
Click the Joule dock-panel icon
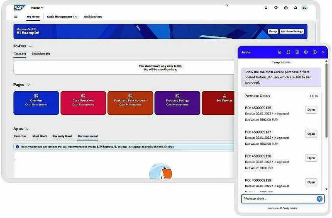tap(297, 52)
